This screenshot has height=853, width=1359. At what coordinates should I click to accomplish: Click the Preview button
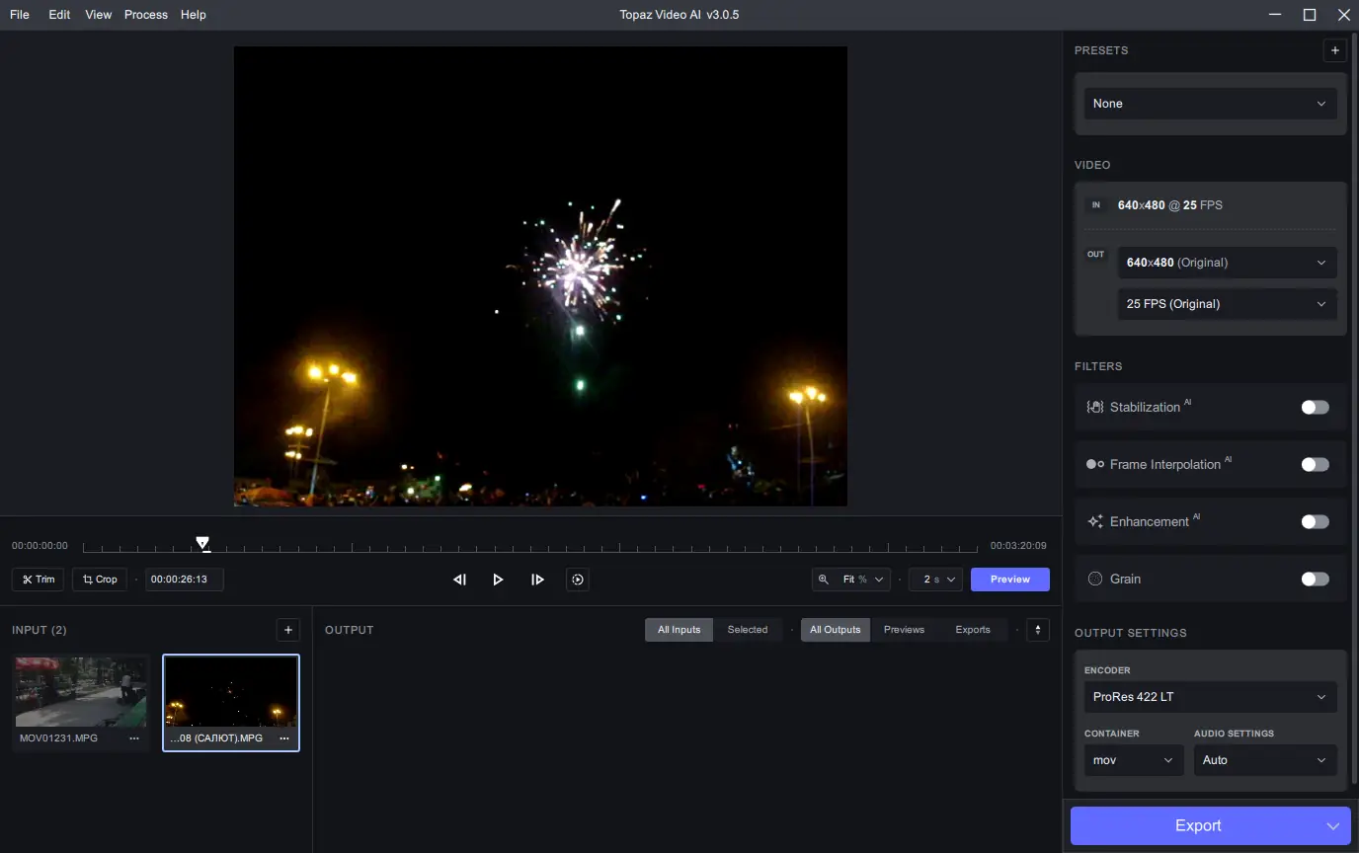pos(1009,580)
